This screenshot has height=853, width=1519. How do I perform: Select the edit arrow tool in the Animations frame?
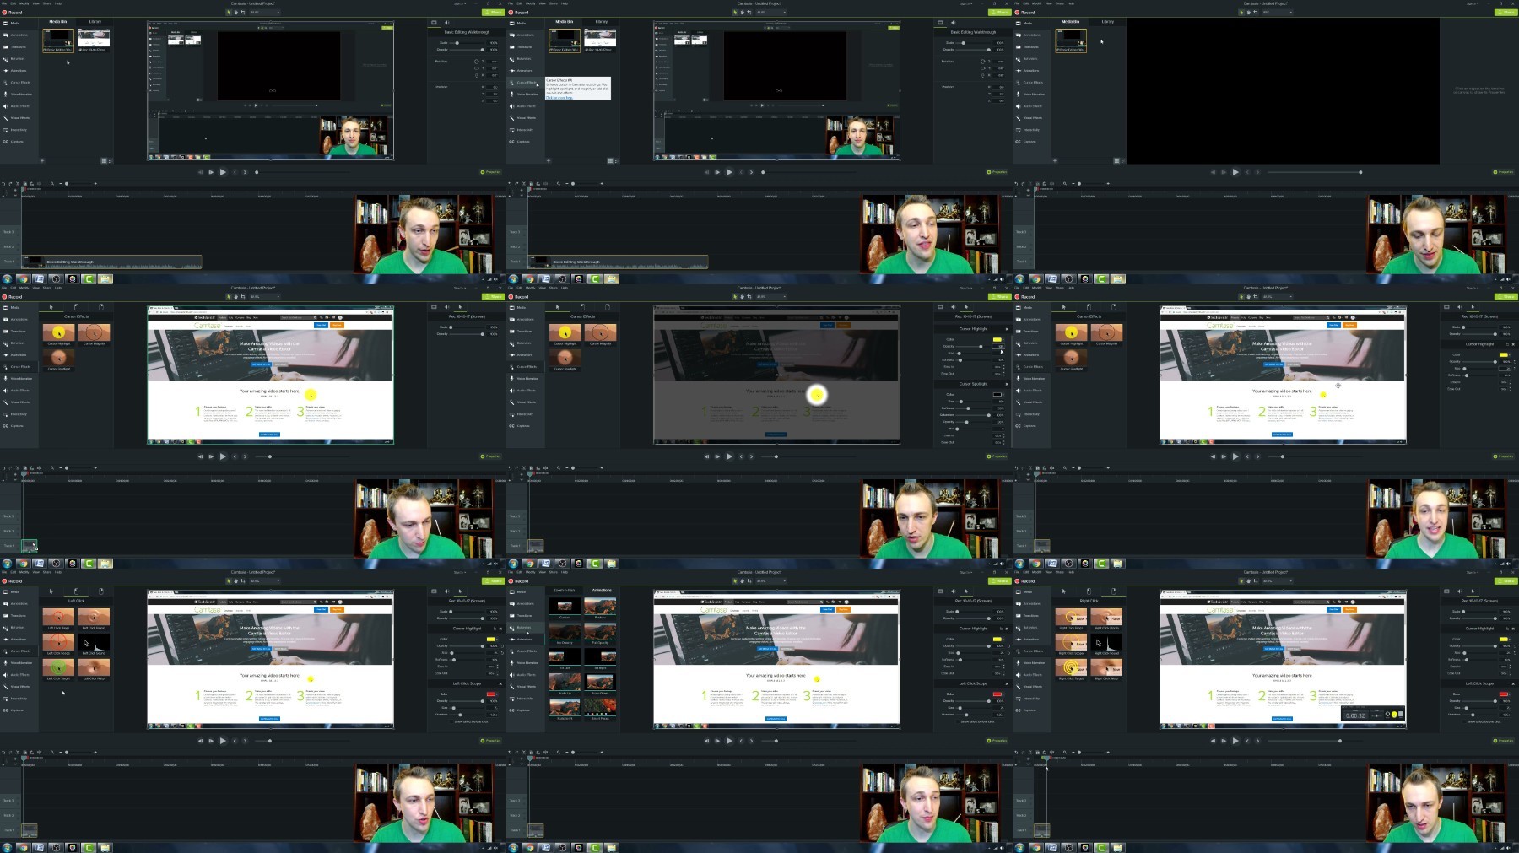pyautogui.click(x=734, y=580)
